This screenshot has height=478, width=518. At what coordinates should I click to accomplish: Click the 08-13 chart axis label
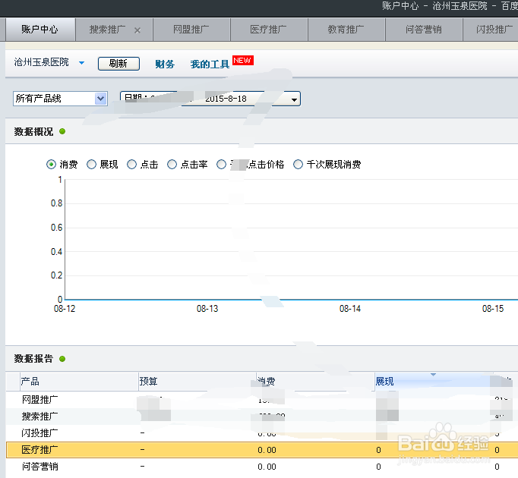pyautogui.click(x=207, y=309)
